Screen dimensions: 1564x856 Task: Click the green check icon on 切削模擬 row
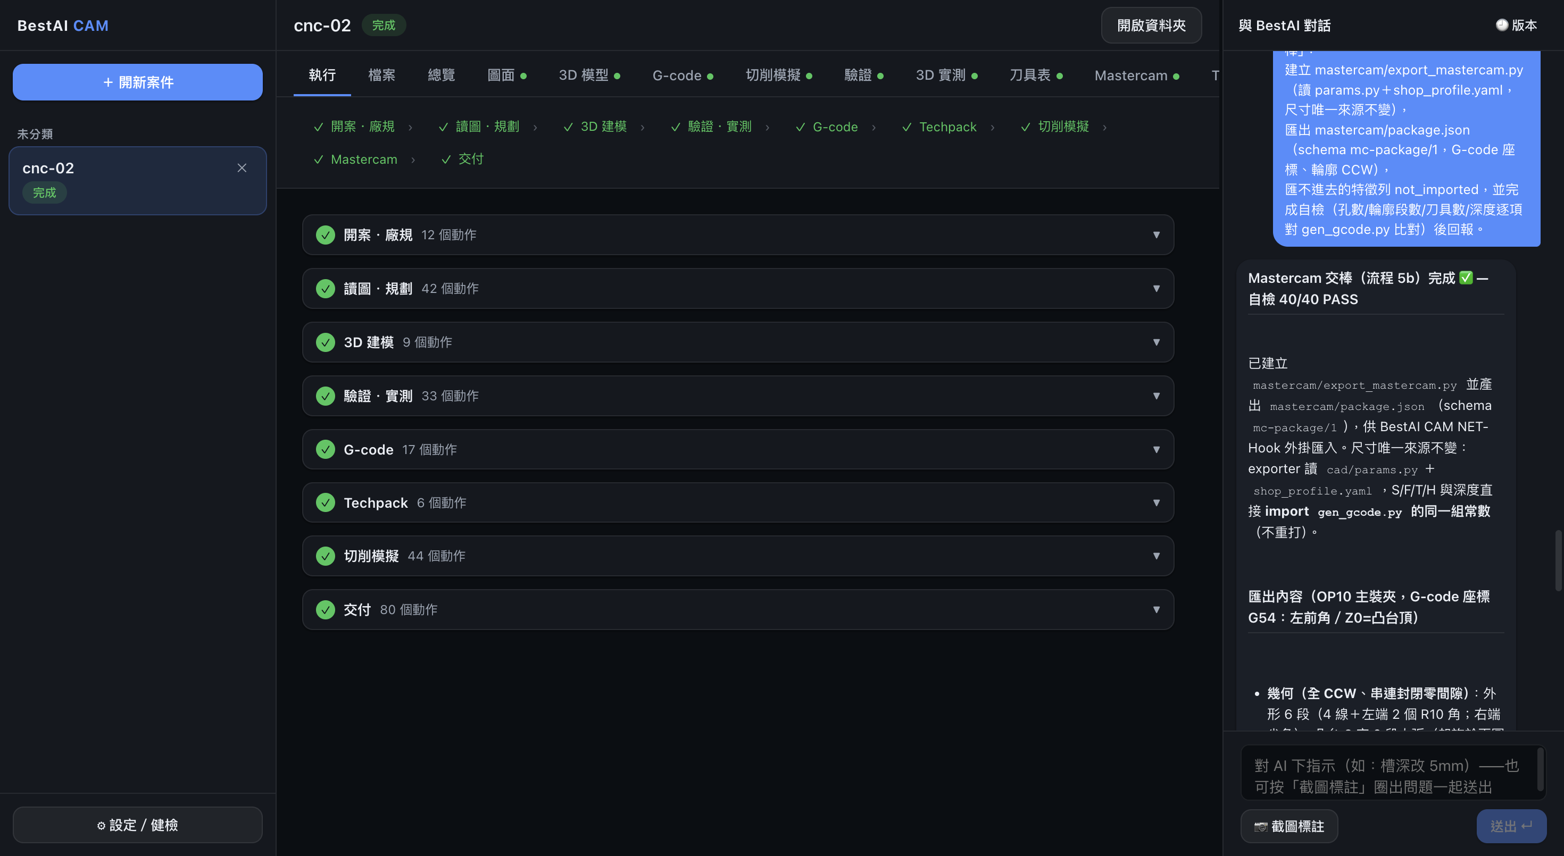(326, 556)
